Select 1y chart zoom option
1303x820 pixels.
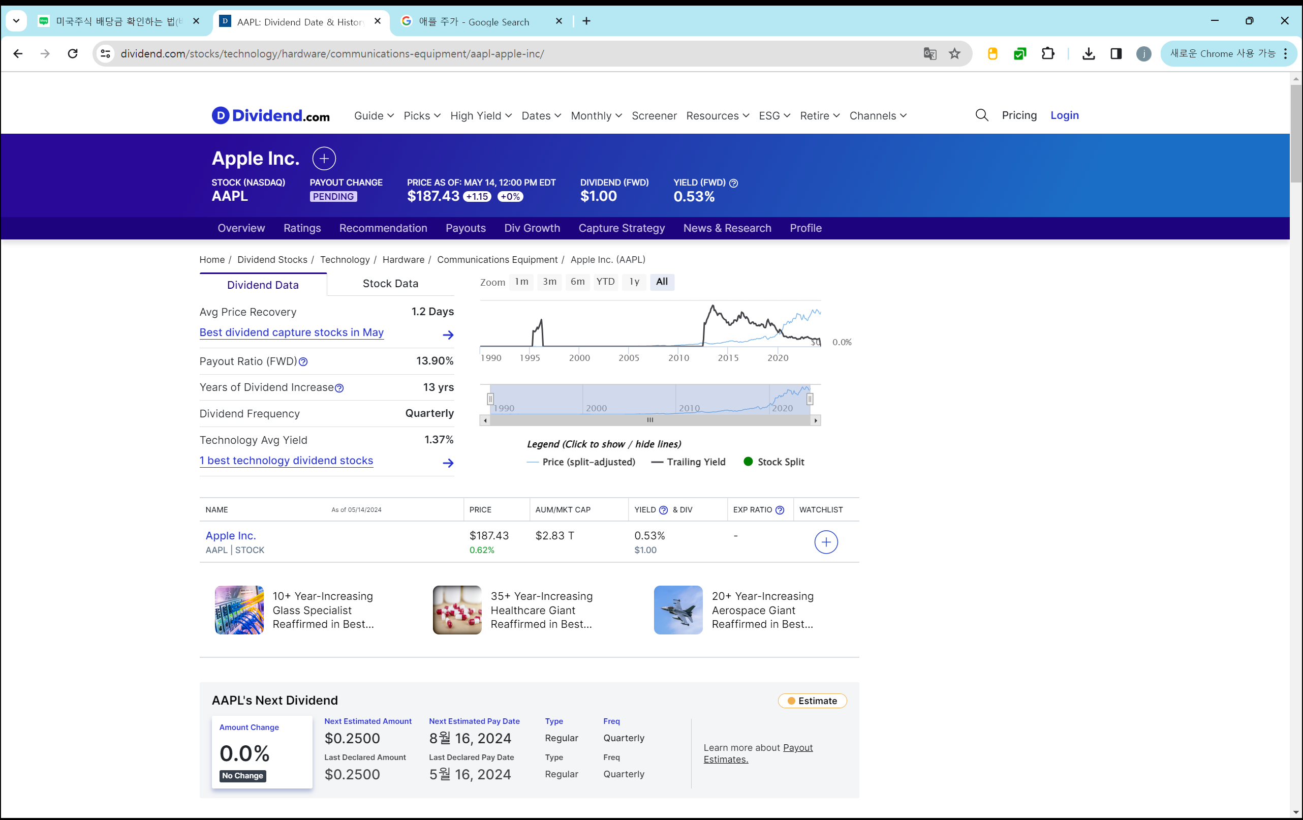point(634,282)
